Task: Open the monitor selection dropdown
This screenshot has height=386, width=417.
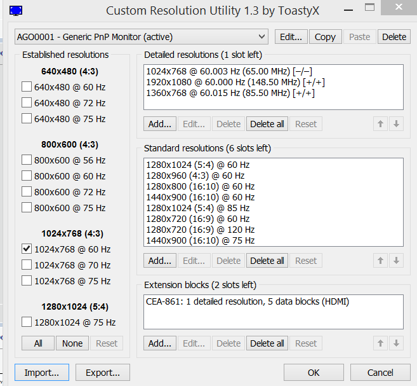Action: click(141, 37)
